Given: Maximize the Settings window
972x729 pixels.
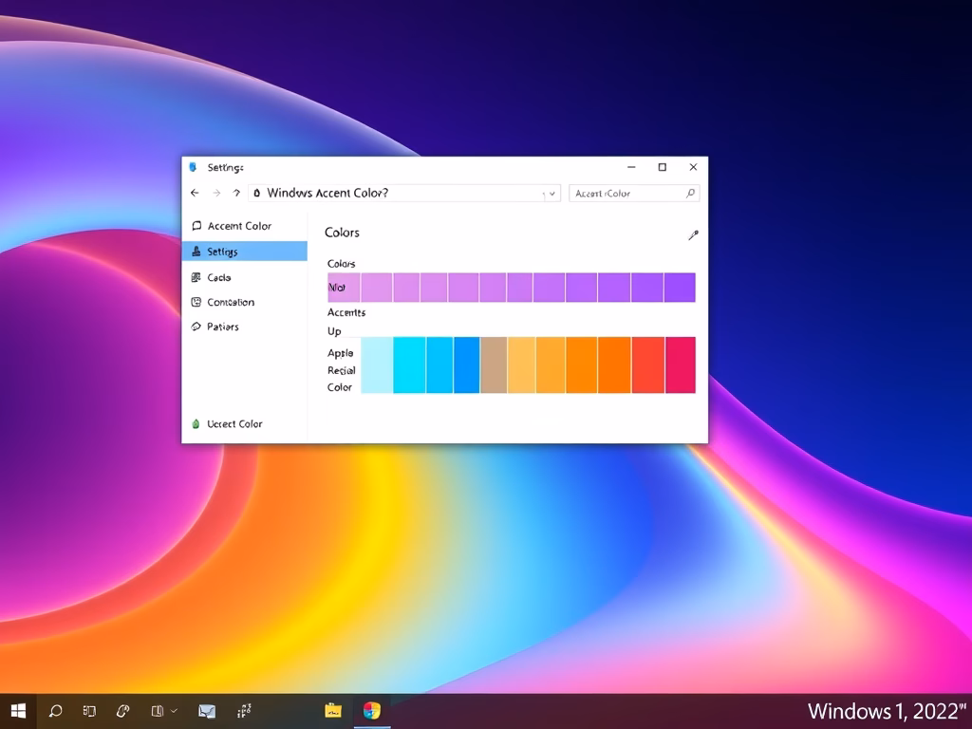Looking at the screenshot, I should click(x=662, y=167).
